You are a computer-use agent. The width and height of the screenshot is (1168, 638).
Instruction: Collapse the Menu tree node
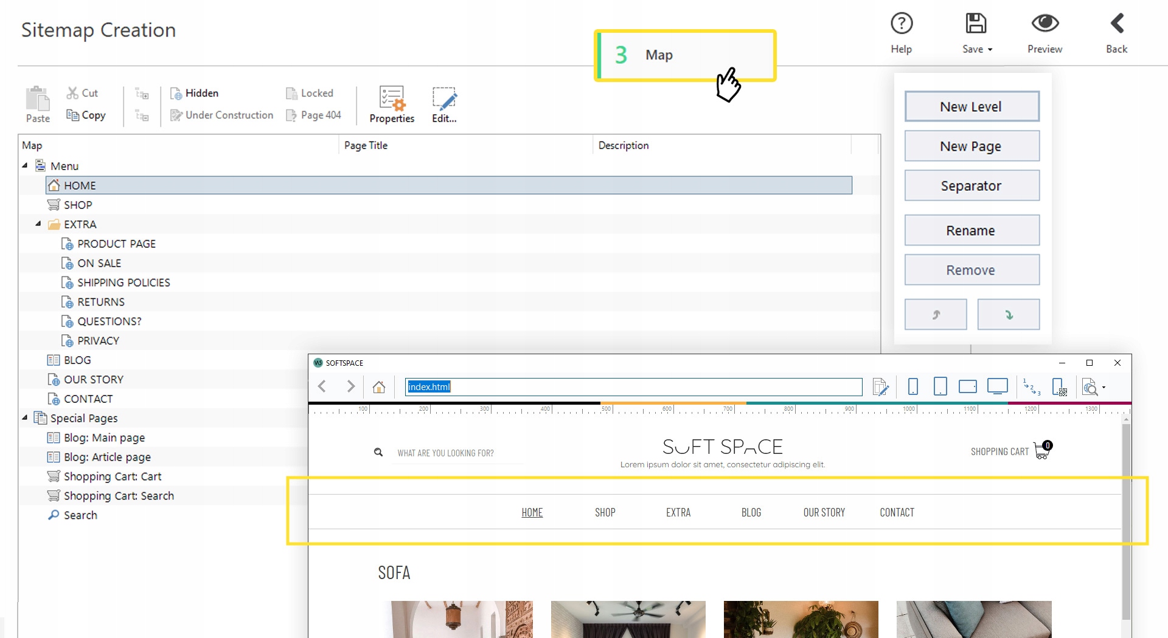coord(25,165)
